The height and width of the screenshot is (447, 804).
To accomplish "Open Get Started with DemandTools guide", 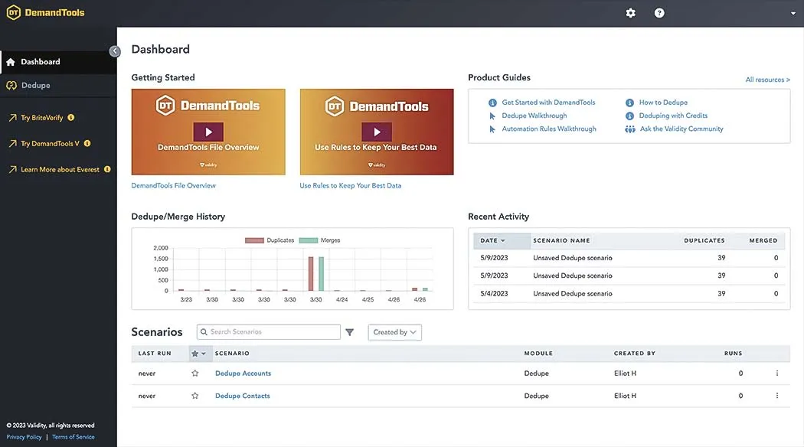I will click(x=549, y=103).
